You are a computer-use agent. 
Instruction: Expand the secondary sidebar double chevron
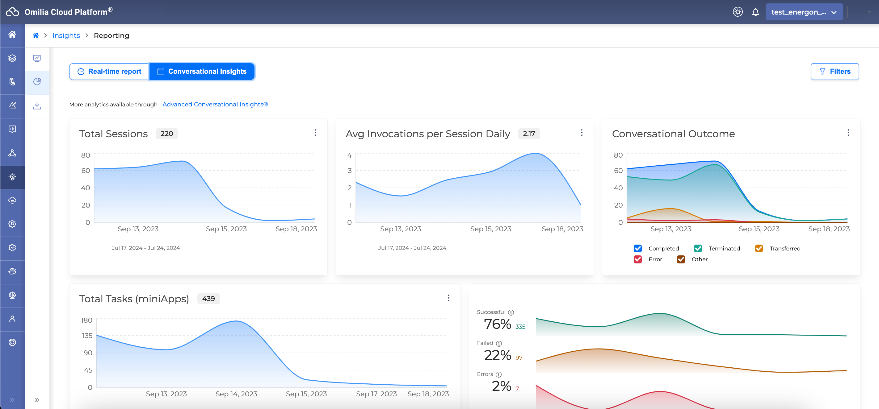point(37,400)
